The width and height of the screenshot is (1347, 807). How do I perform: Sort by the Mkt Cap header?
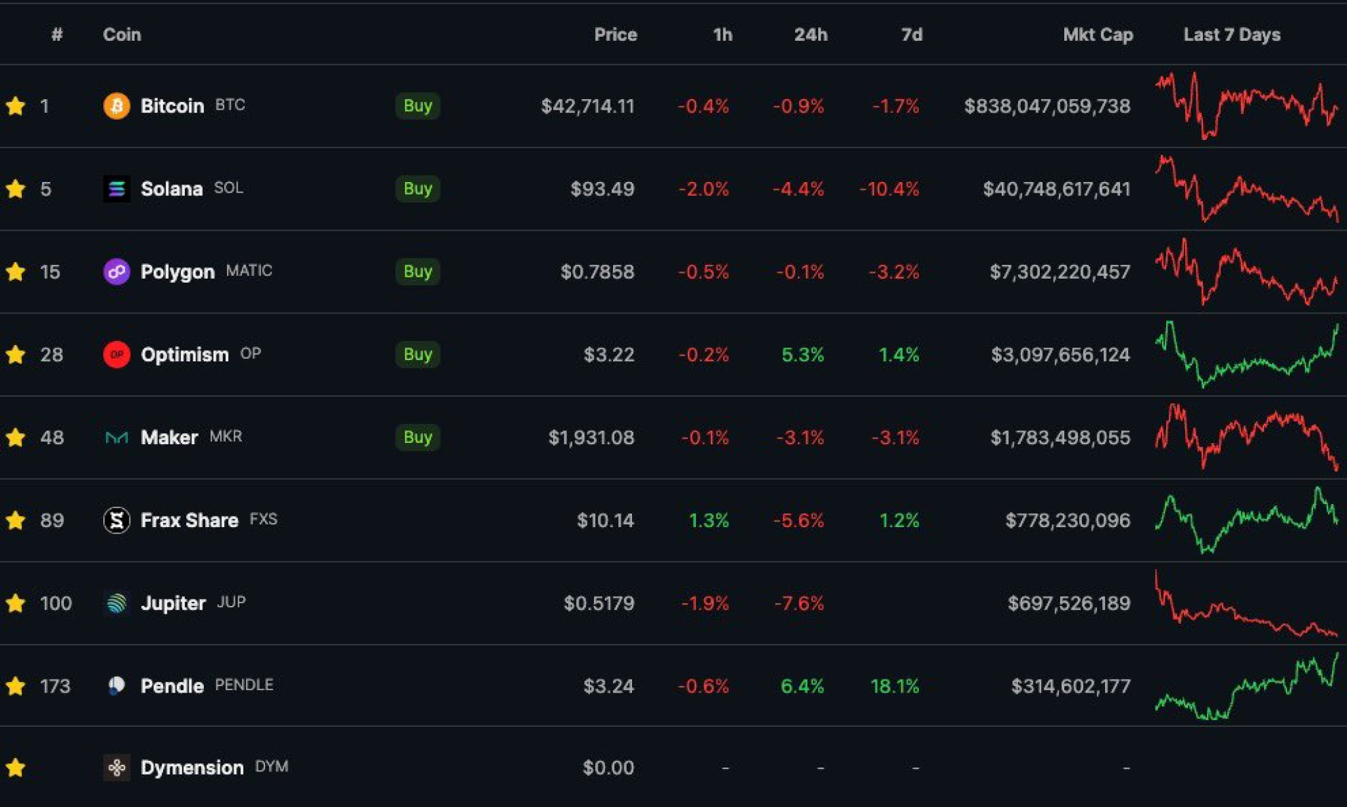click(x=1098, y=34)
